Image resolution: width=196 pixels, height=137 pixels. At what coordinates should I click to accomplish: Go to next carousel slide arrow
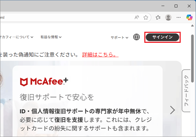pos(172,110)
